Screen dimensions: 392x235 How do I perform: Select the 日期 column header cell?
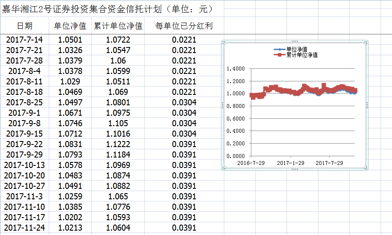[24, 26]
